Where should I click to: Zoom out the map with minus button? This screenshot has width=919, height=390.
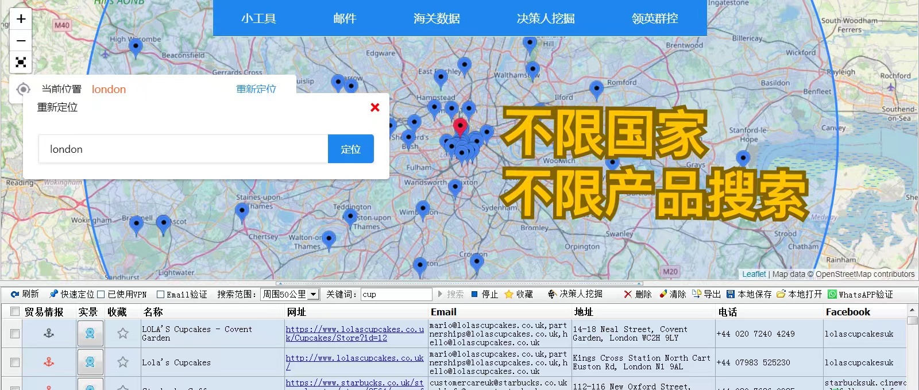pos(21,41)
